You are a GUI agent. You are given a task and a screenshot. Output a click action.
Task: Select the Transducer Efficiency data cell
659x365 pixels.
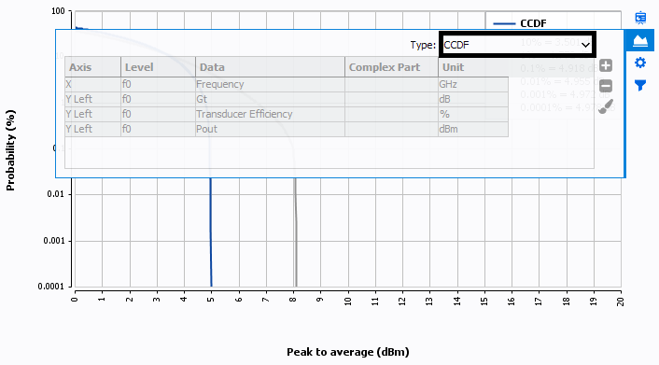(270, 114)
